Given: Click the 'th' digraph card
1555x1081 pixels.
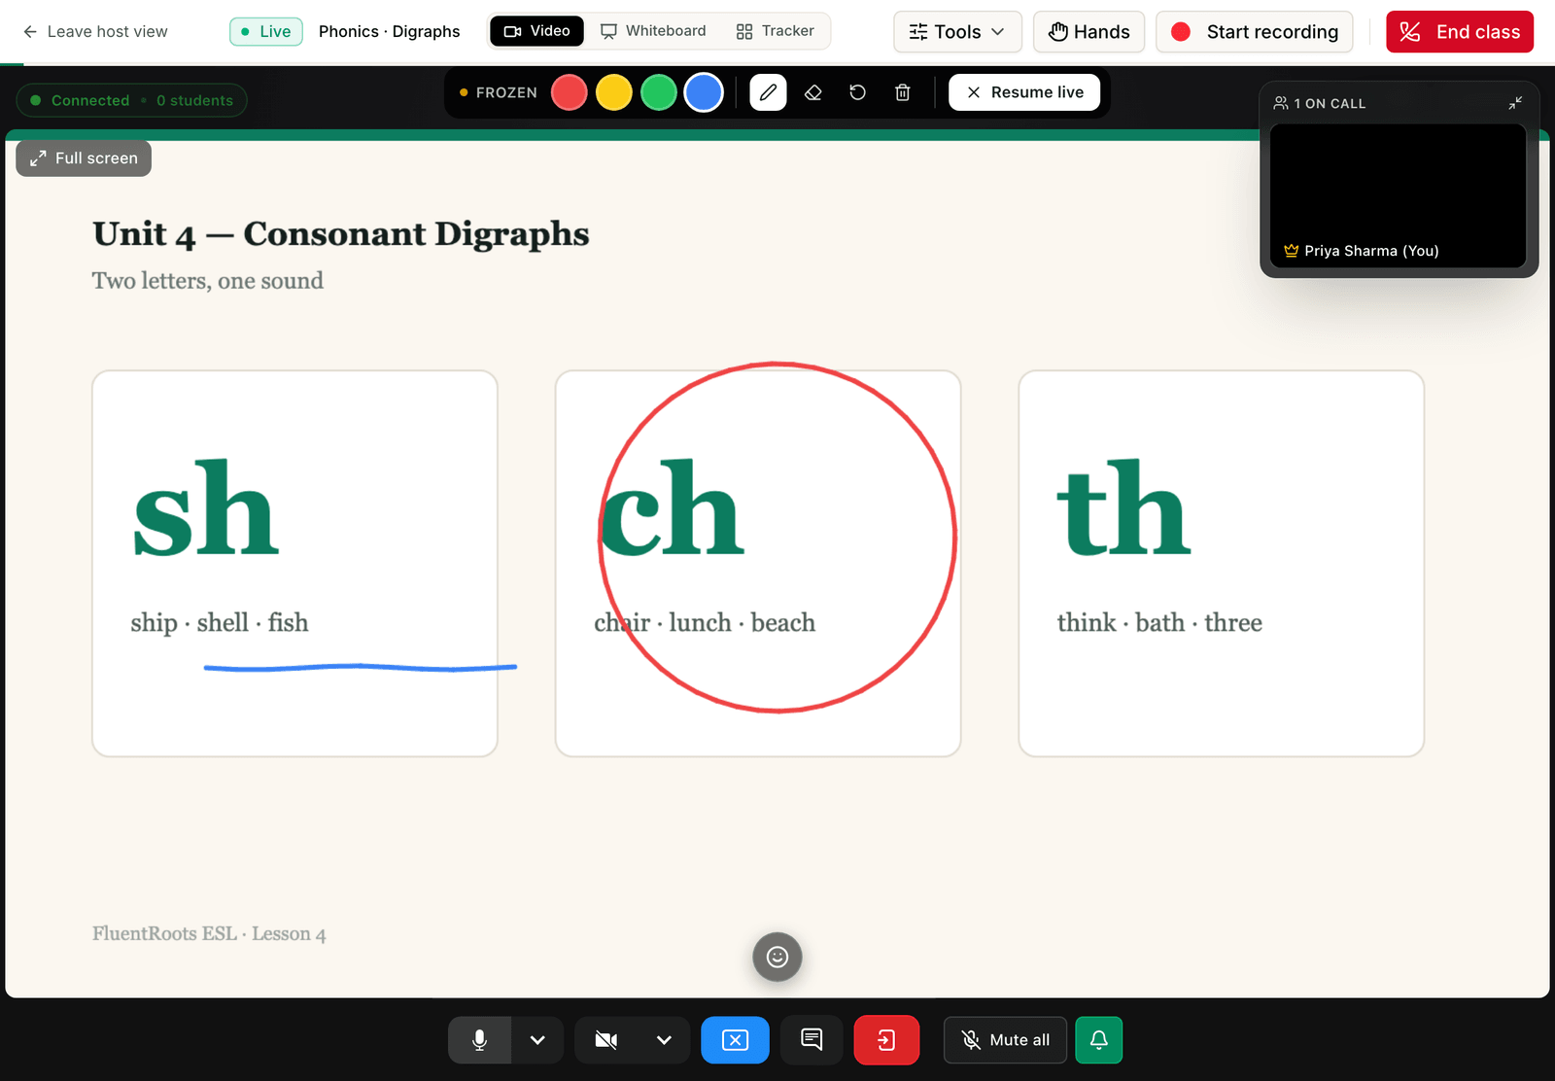Looking at the screenshot, I should 1222,563.
